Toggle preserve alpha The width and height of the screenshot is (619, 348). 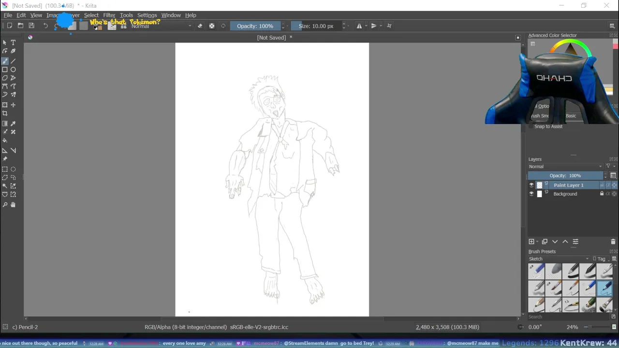click(x=212, y=26)
